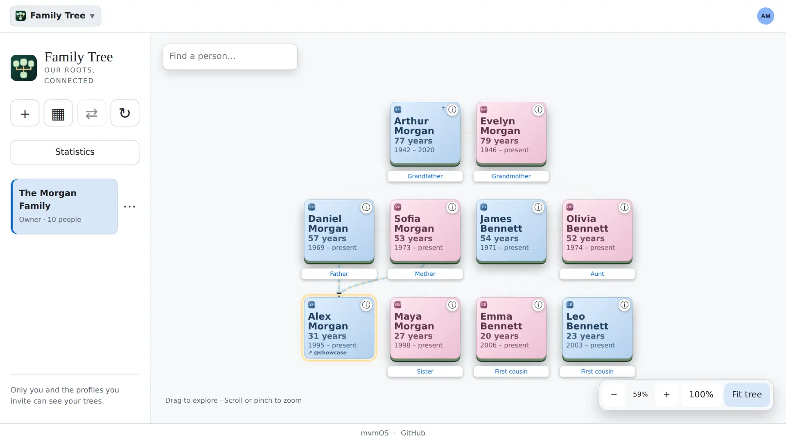Open info icon on Maya Morgan card
The image size is (786, 442).
tap(452, 305)
